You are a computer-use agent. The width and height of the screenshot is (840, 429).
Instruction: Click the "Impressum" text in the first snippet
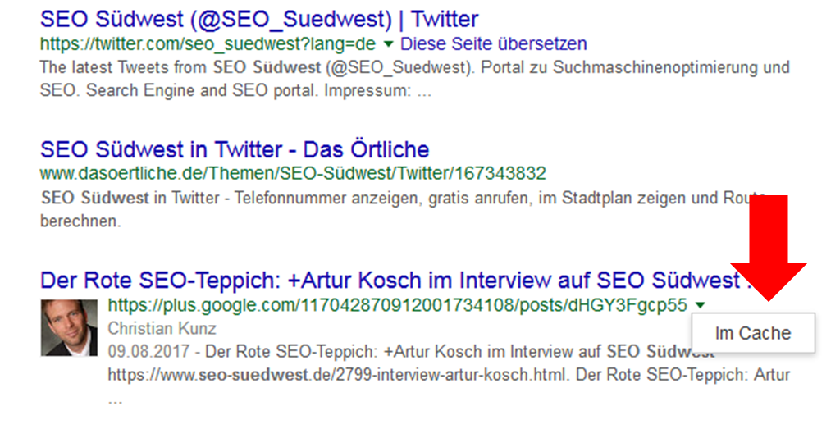point(367,90)
